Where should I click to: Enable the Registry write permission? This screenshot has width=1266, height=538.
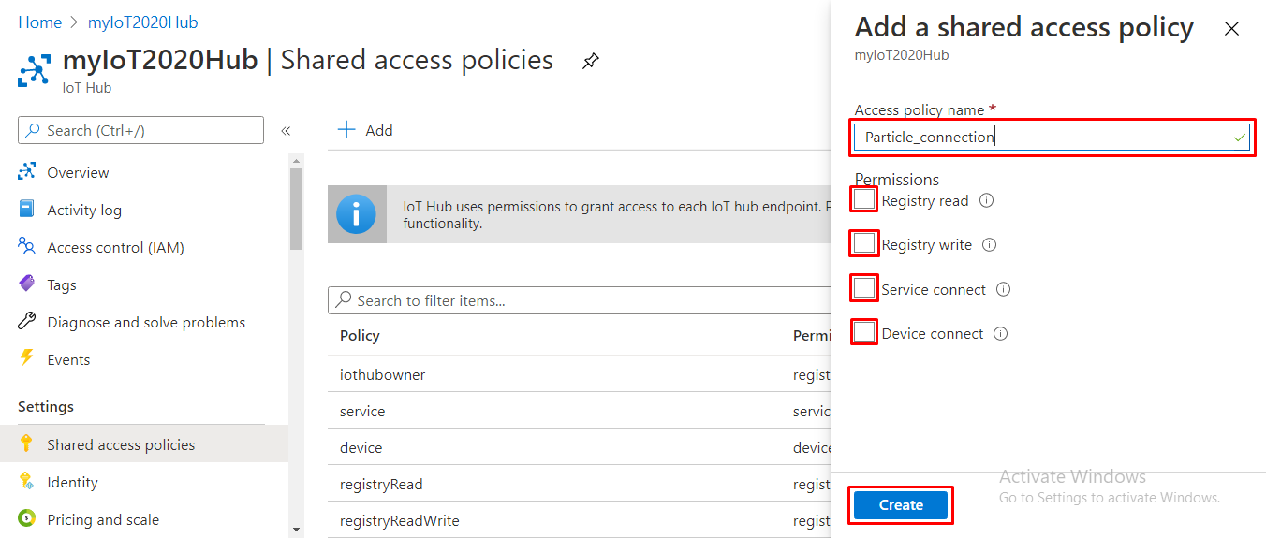click(864, 243)
